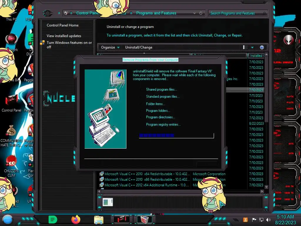Click the horizontal scroll right arrow
The height and width of the screenshot is (226, 301).
point(262,191)
